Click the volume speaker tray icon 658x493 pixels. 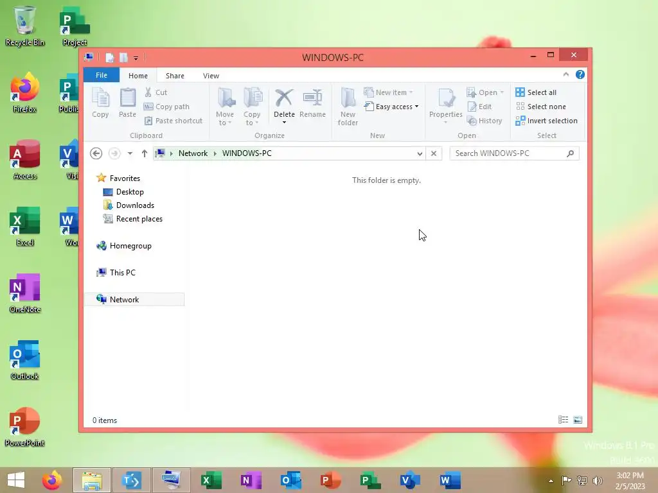click(x=598, y=480)
